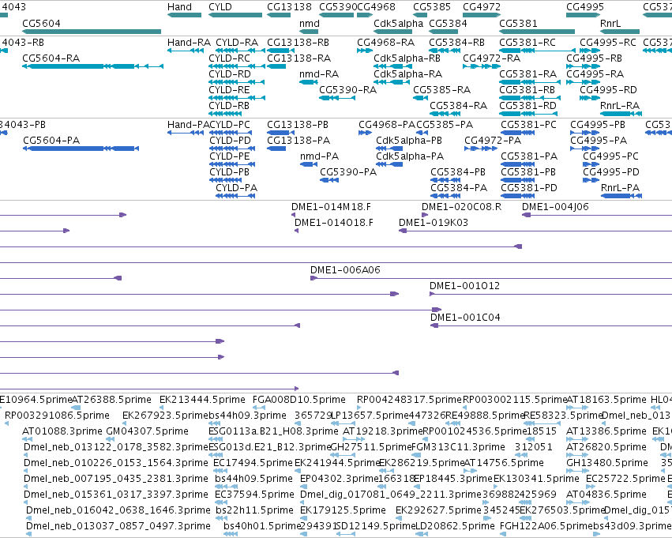Select transcript CG13138-RB
This screenshot has width=672, height=538.
pyautogui.click(x=298, y=43)
